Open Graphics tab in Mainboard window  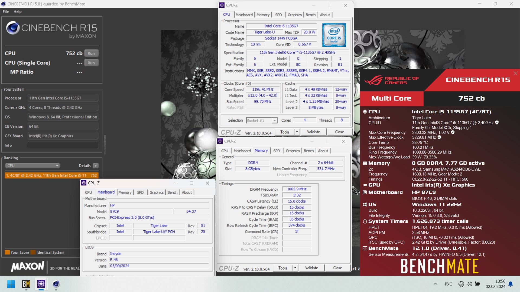click(x=157, y=193)
